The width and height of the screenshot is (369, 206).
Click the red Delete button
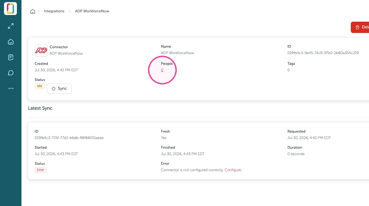click(360, 27)
